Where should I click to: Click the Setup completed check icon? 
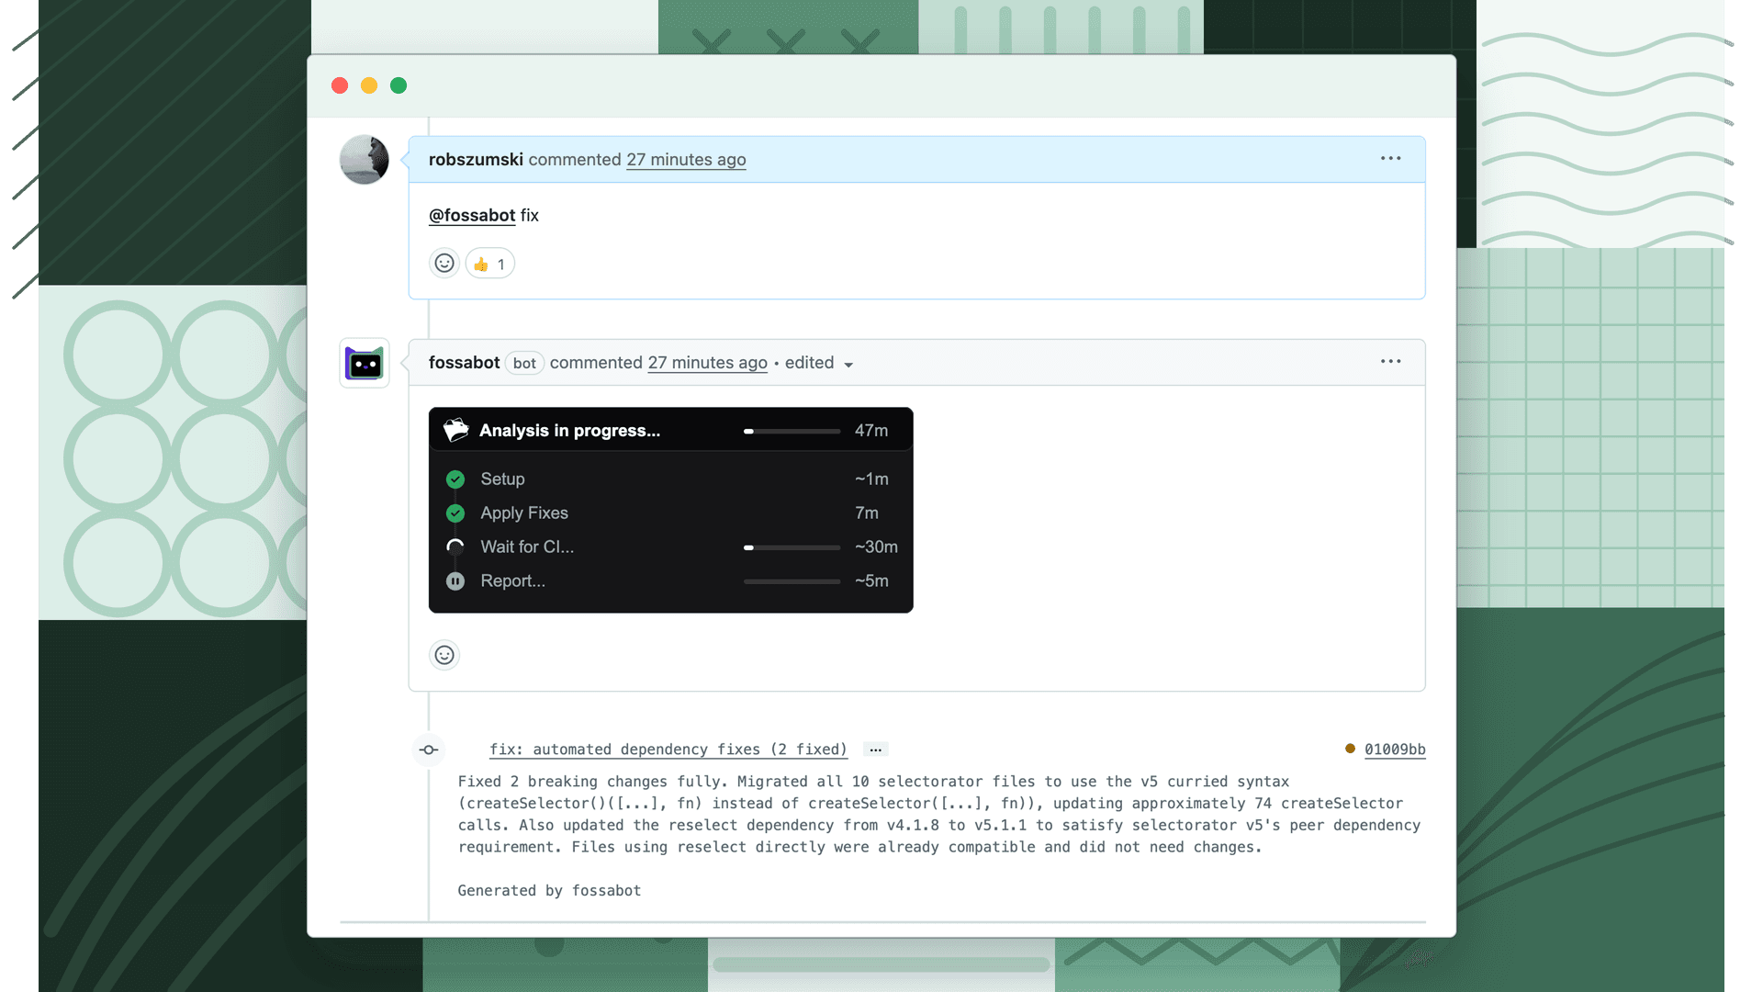pos(455,479)
